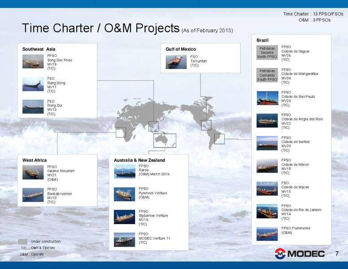The image size is (348, 269).
Task: Click the 'MODEC Venture 11 (T/C)' text
Action: pos(154,240)
